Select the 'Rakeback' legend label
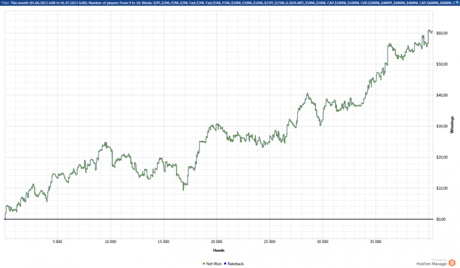The height and width of the screenshot is (268, 460). coord(235,264)
